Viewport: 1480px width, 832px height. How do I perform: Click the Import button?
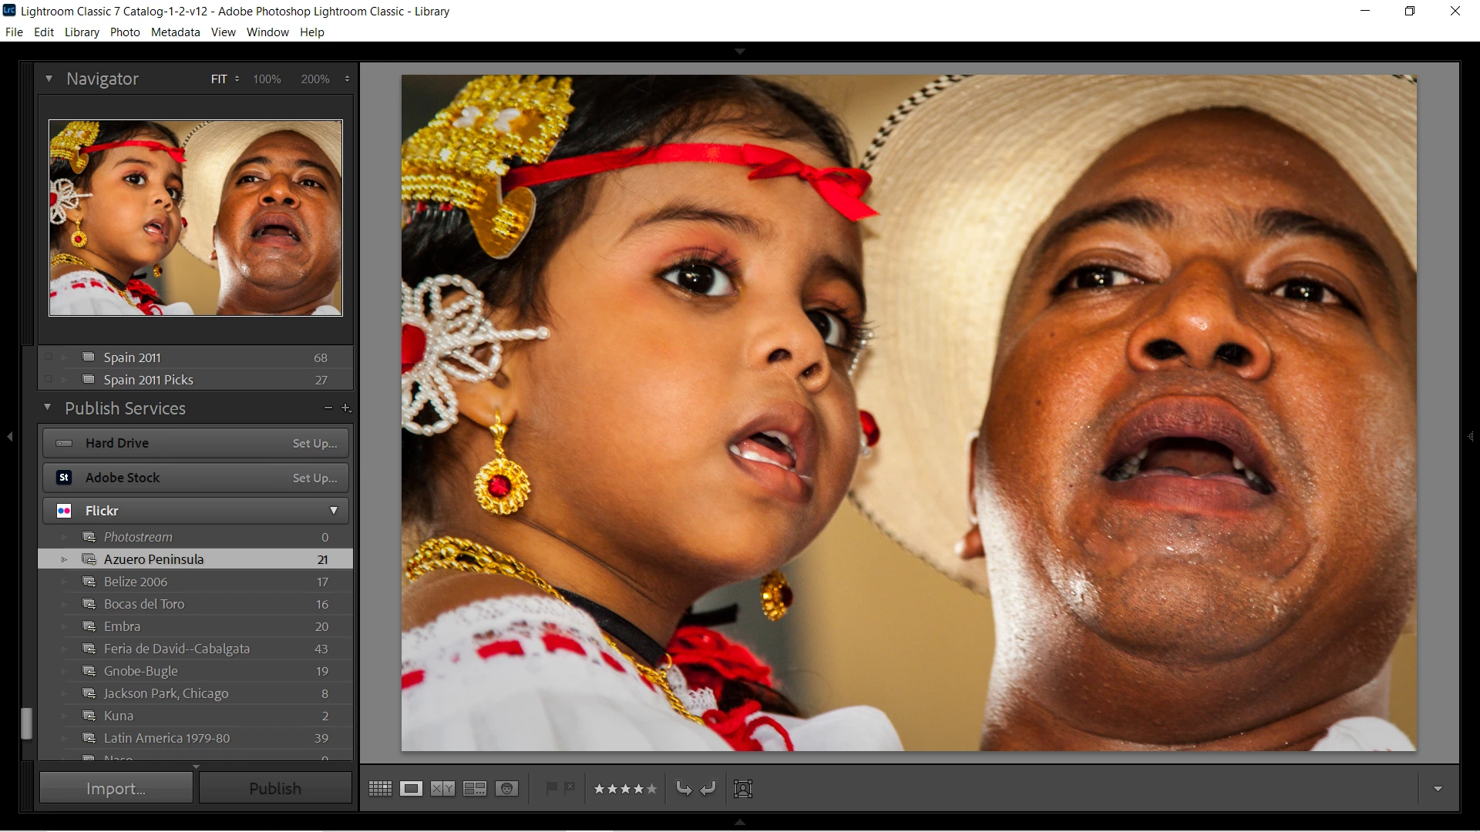(x=116, y=788)
